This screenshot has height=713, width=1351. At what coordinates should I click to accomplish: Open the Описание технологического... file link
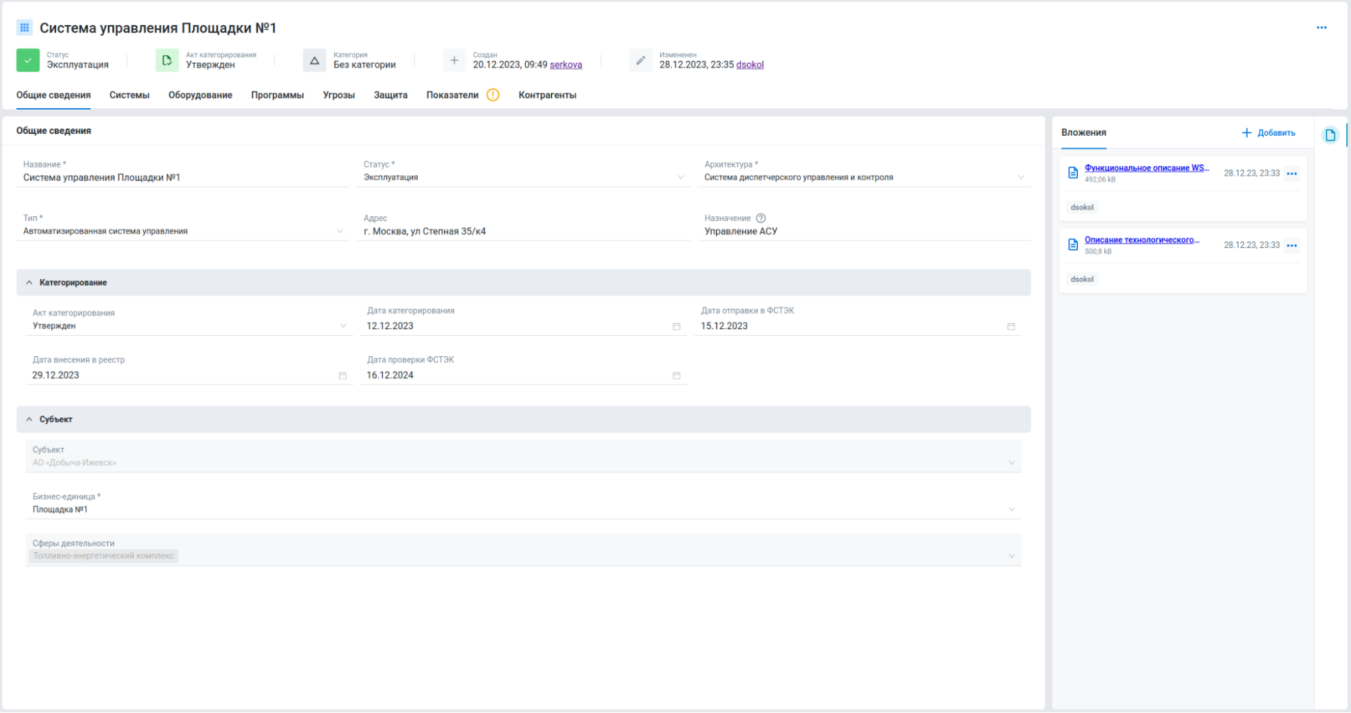click(1142, 240)
